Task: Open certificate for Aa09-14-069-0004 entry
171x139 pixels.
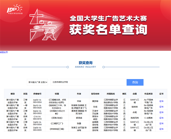Action: [161, 101]
